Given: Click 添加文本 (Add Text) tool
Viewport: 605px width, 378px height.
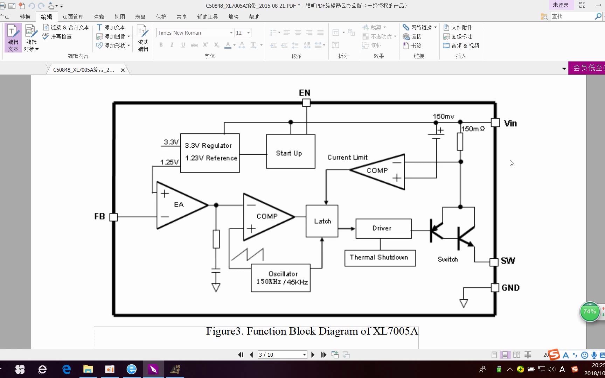Looking at the screenshot, I should pos(111,27).
